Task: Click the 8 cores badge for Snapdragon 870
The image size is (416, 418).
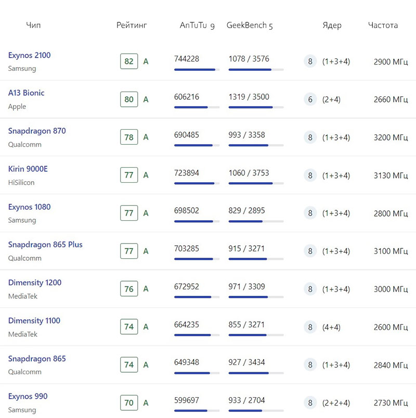Action: 310,137
